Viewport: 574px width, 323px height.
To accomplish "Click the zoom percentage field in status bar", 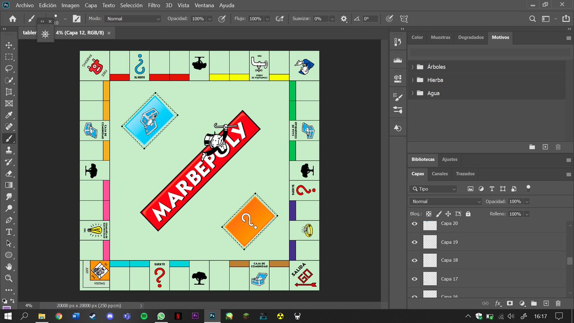I will coord(28,305).
